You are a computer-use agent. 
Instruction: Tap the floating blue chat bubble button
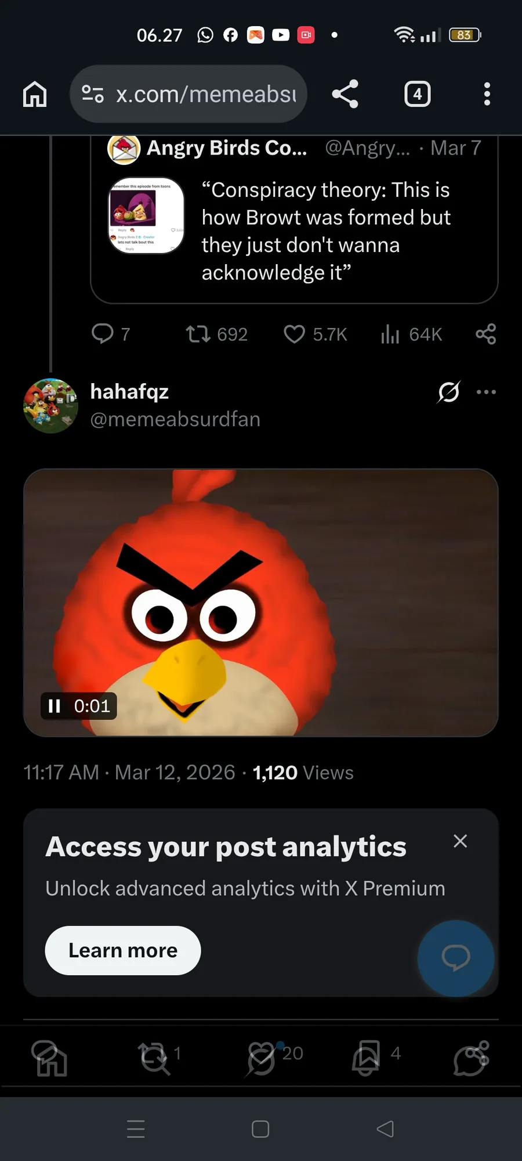(x=456, y=958)
